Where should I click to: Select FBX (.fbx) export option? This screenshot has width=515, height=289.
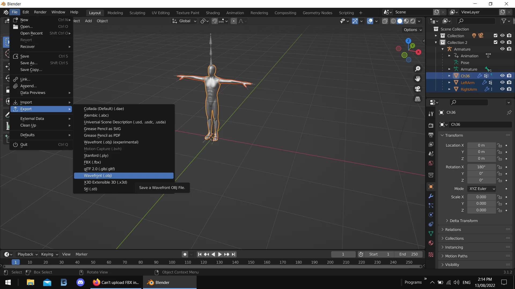[x=92, y=162]
